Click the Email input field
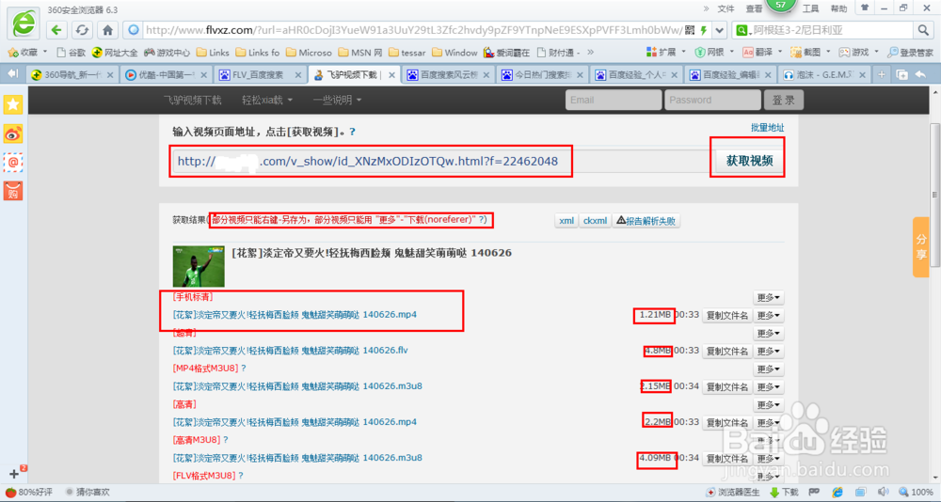Viewport: 941px width, 502px height. tap(614, 101)
